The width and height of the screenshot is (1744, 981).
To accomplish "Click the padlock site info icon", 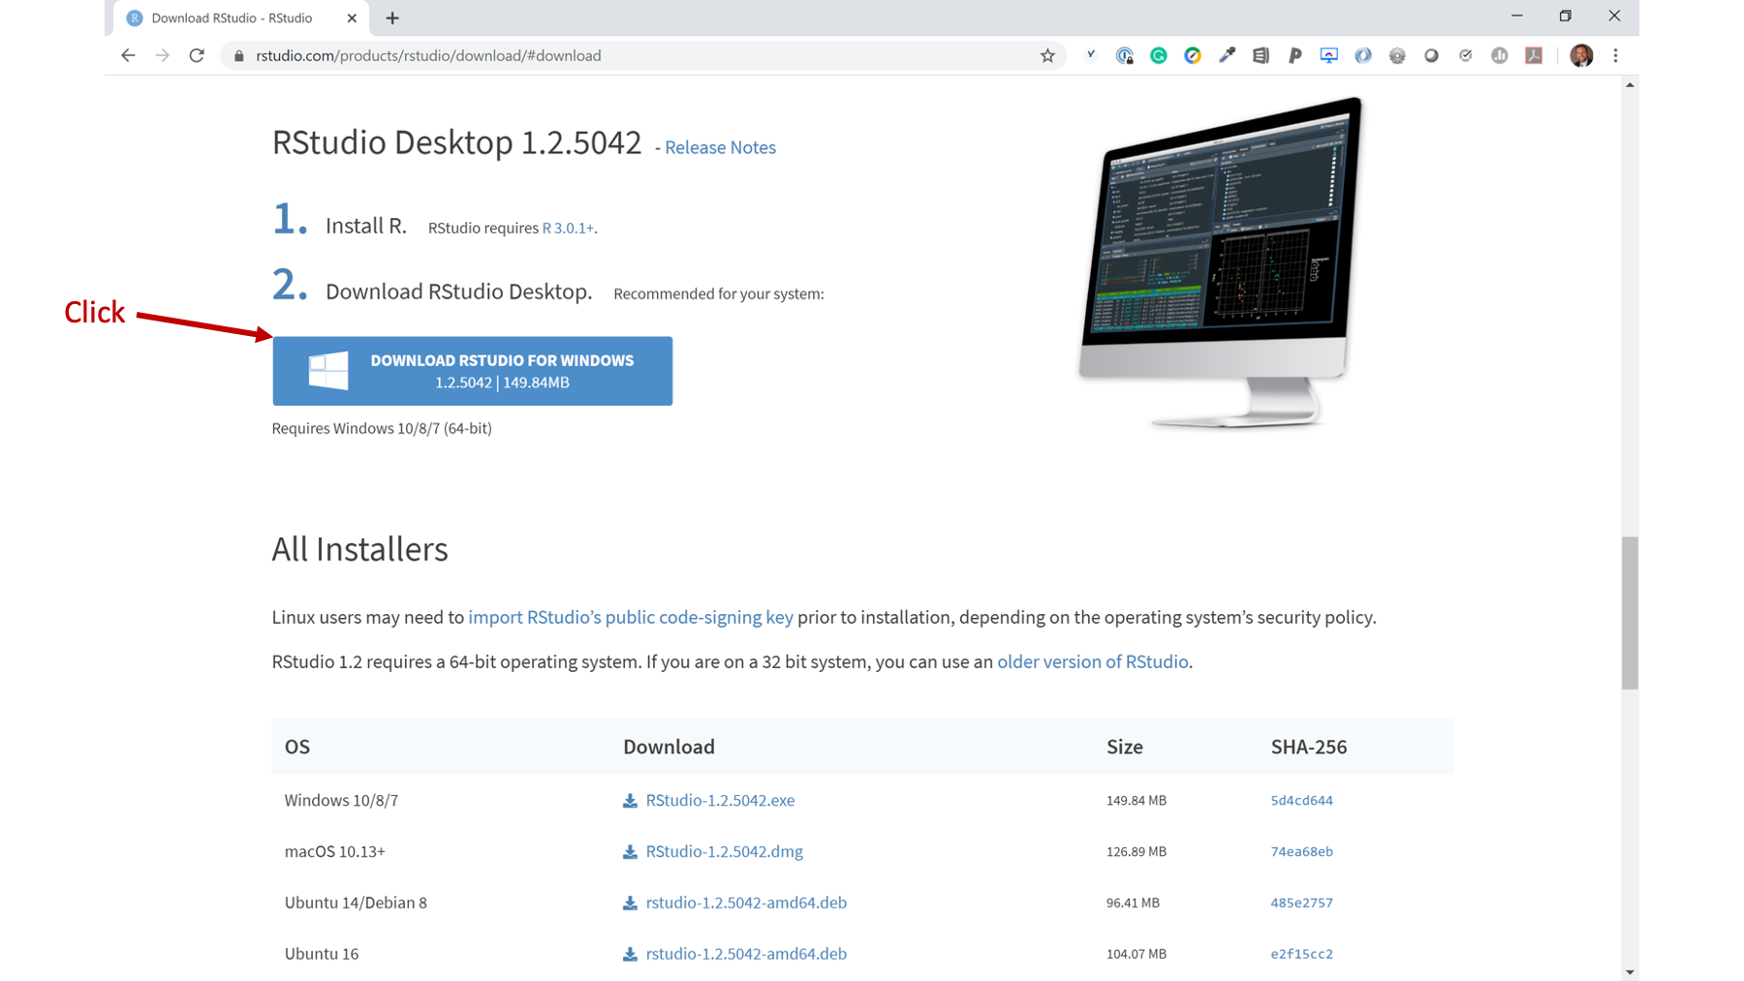I will (238, 56).
